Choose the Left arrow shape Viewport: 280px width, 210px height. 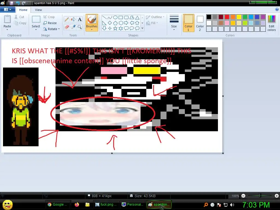(x=132, y=23)
